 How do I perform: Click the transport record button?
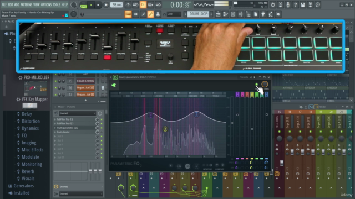pyautogui.click(x=106, y=5)
